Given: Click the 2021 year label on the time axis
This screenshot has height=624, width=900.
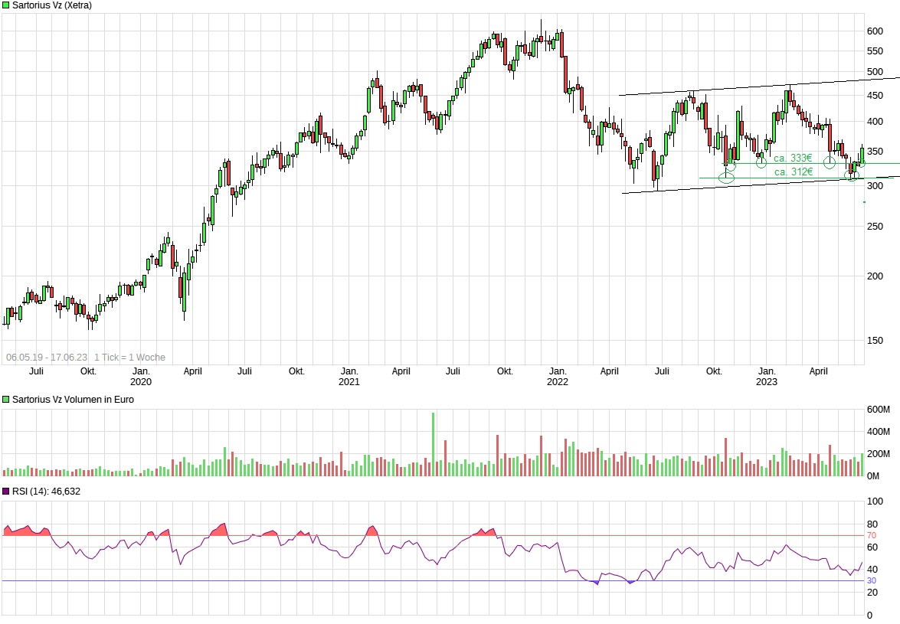Looking at the screenshot, I should click(349, 382).
